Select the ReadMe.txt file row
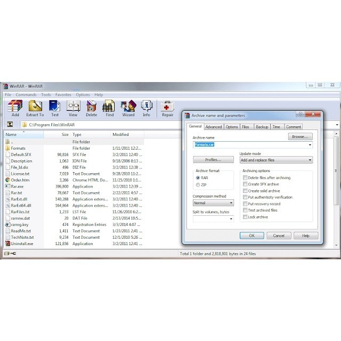The width and height of the screenshot is (341, 341). (x=74, y=231)
